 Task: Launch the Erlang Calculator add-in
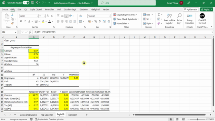[x=189, y=19]
